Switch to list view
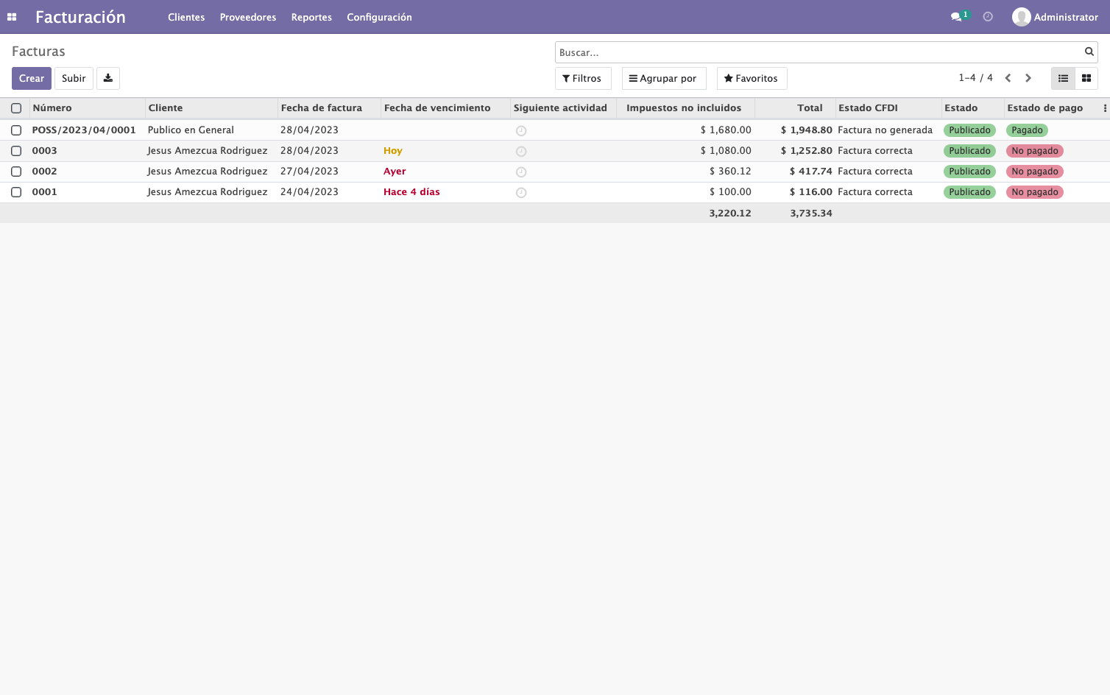Screen dimensions: 1110x695 coord(1063,78)
